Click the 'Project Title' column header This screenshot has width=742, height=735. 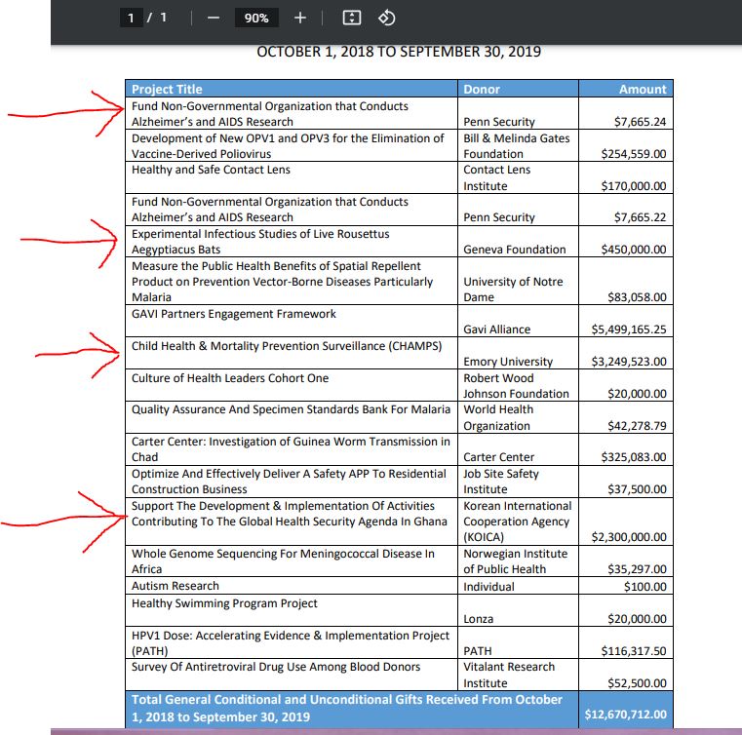click(x=167, y=90)
